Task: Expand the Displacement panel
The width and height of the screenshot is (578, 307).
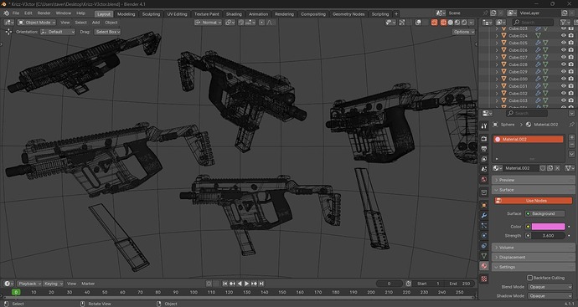Action: [533, 257]
